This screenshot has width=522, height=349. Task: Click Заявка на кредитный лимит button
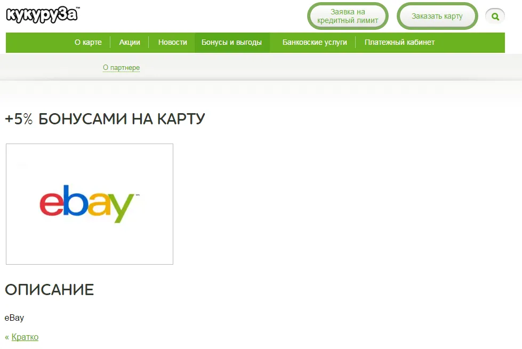[x=348, y=16]
